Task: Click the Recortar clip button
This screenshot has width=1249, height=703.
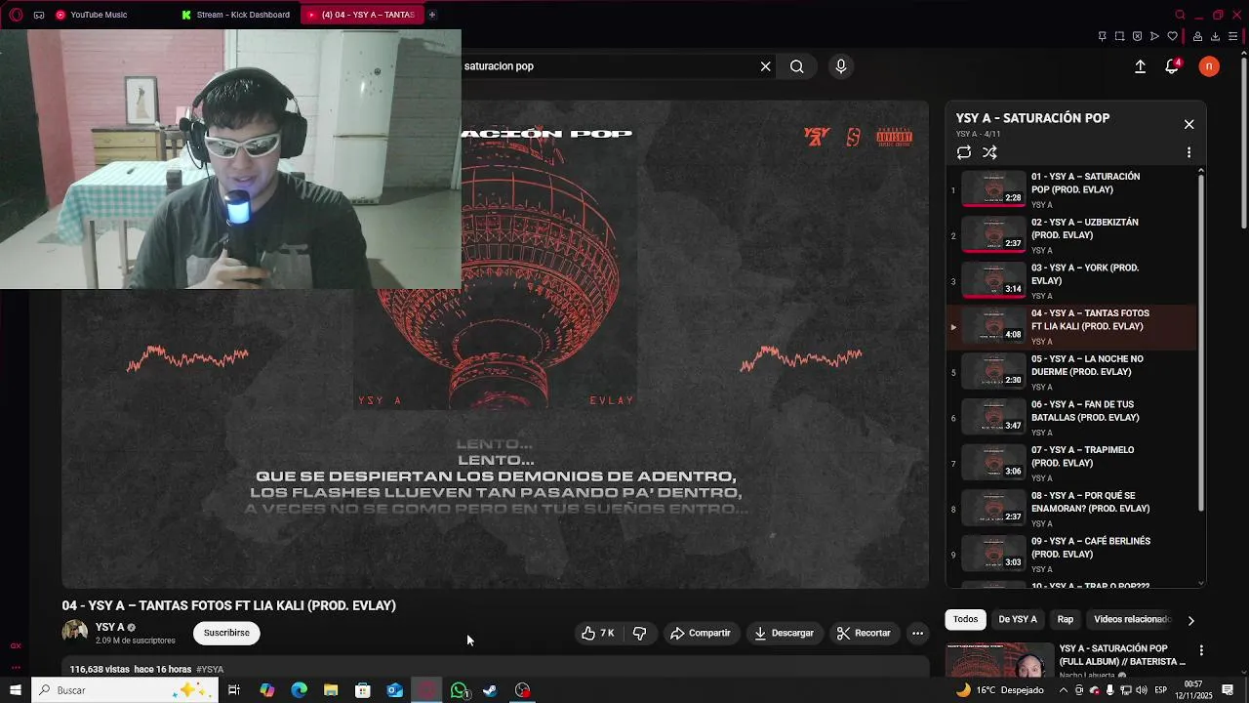Action: coord(864,633)
